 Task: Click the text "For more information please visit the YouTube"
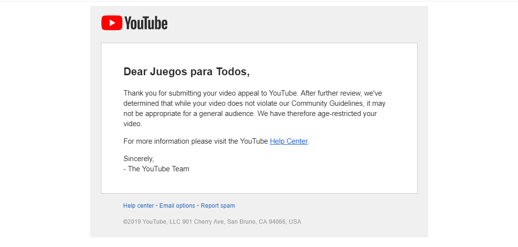pyautogui.click(x=195, y=141)
